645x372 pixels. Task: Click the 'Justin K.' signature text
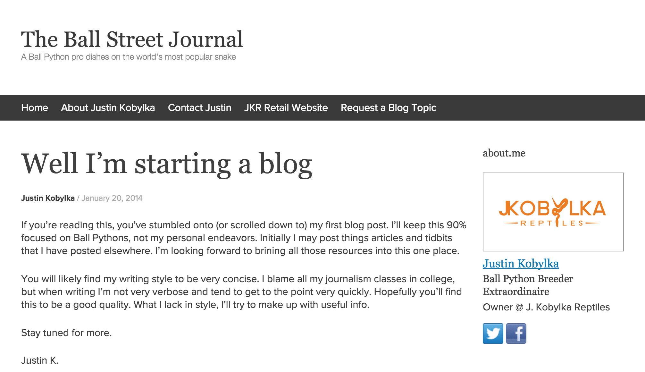coord(40,360)
